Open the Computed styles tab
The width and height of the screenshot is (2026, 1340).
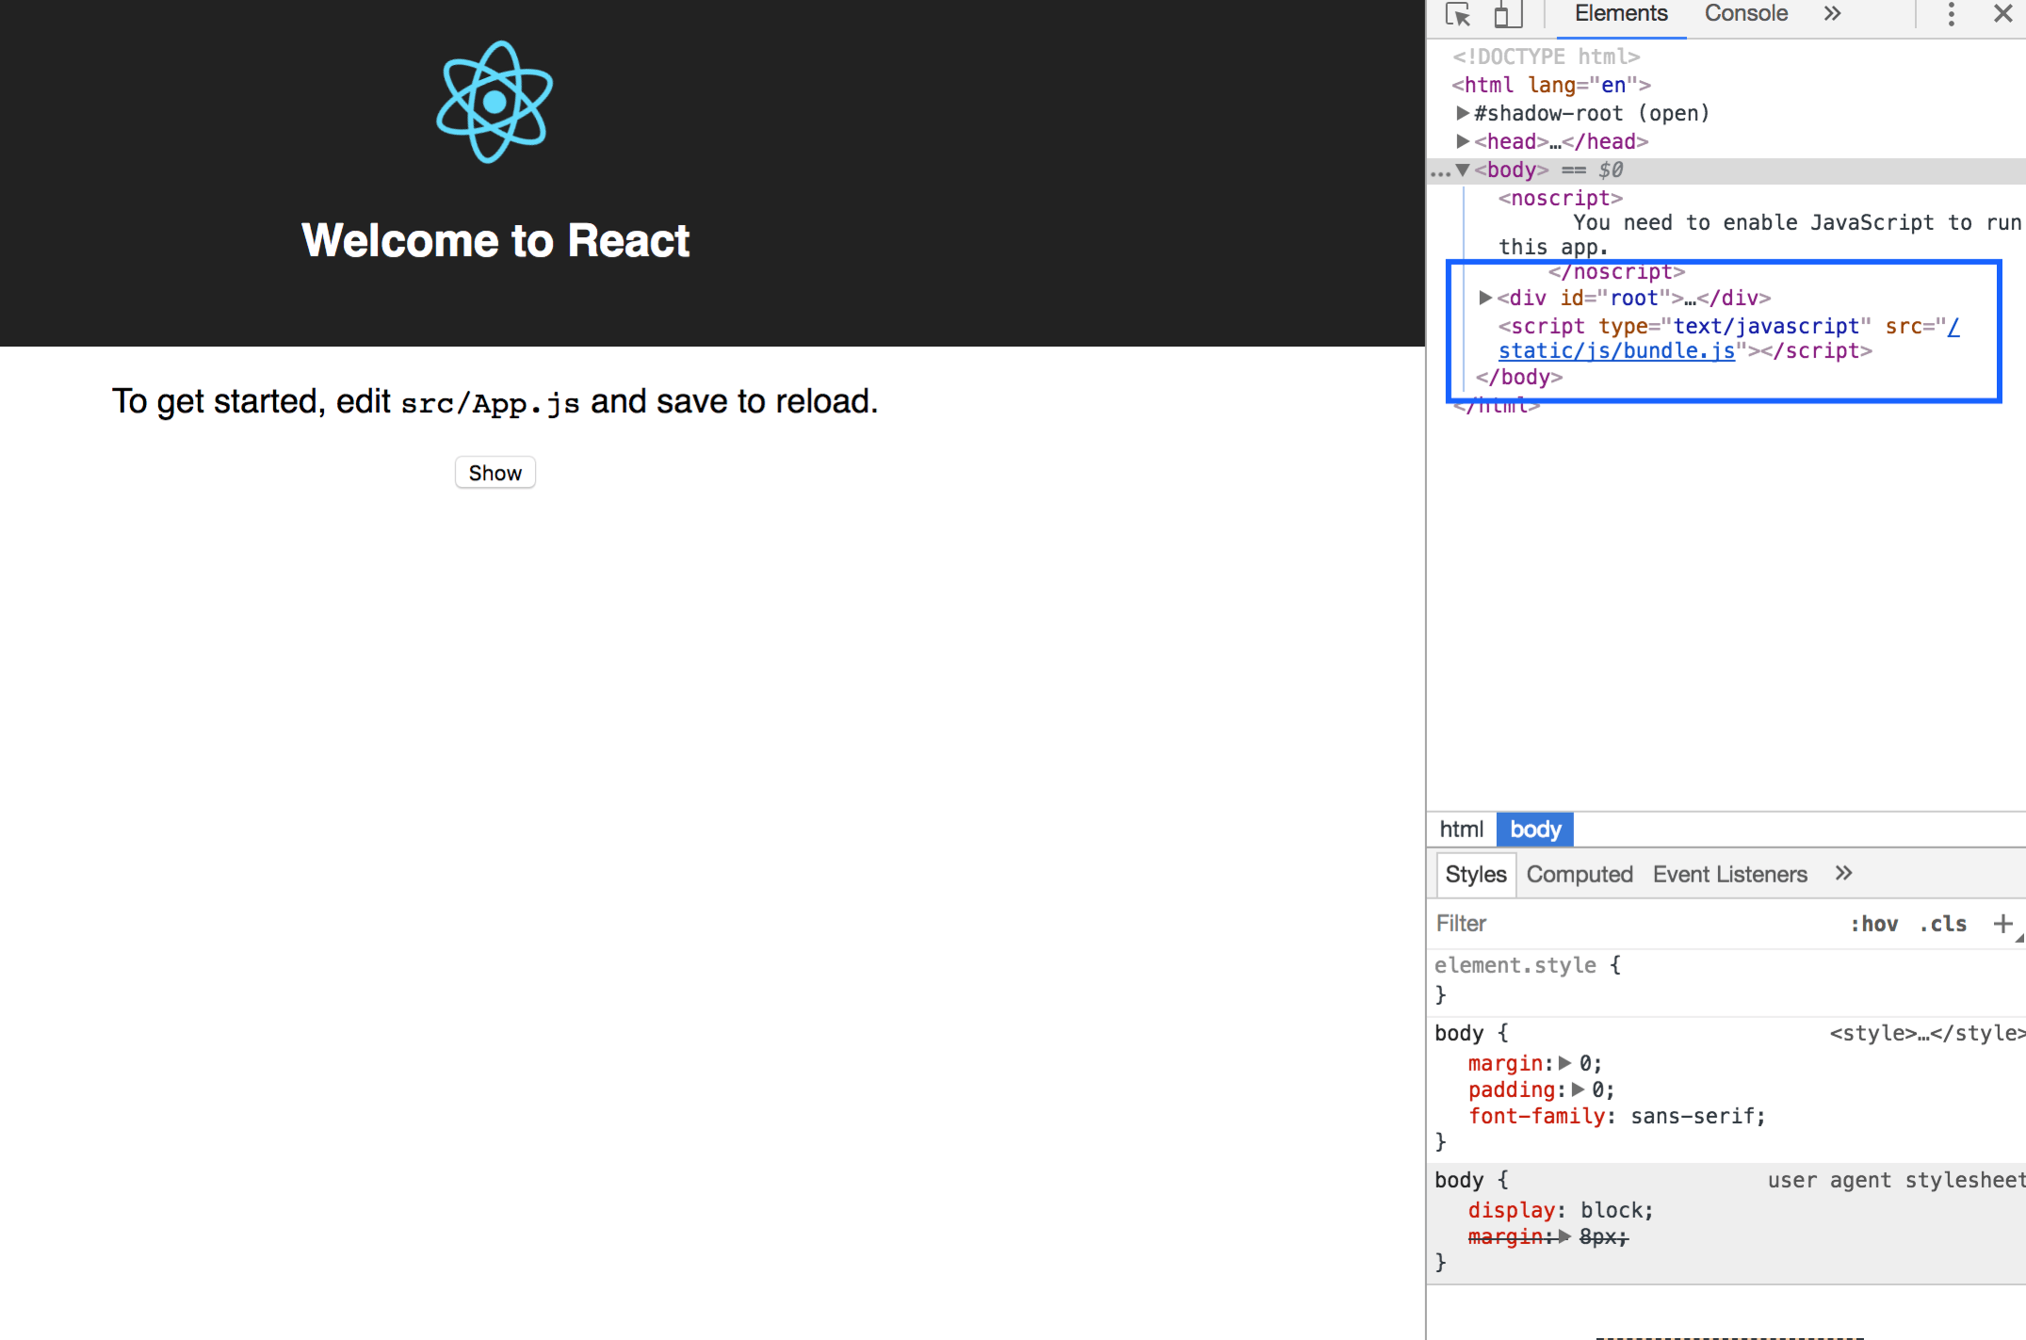[x=1580, y=874]
